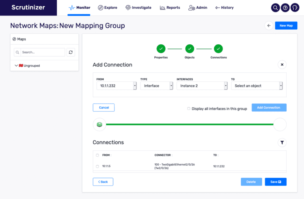Click the 100 - TwoGigabitEthernet2/0/26 connector cell
Viewport: 304px width, 199px height.
175,166
